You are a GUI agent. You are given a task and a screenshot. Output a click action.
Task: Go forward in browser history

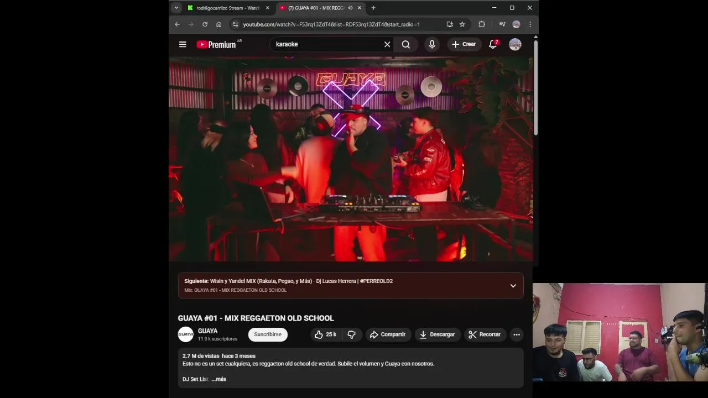191,24
